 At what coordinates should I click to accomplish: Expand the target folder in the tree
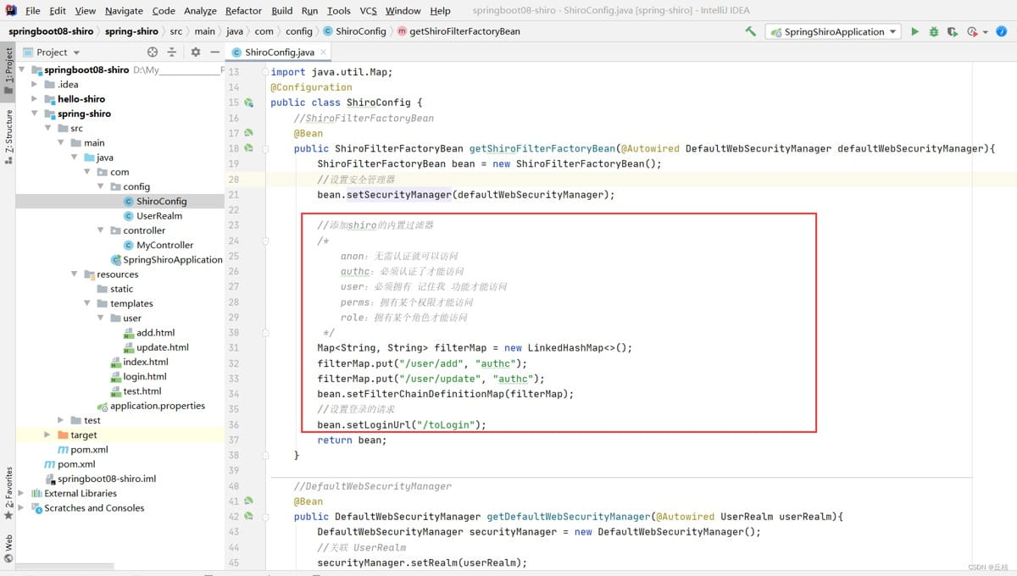tap(48, 435)
